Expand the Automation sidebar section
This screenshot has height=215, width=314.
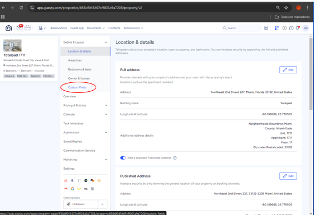(x=106, y=133)
